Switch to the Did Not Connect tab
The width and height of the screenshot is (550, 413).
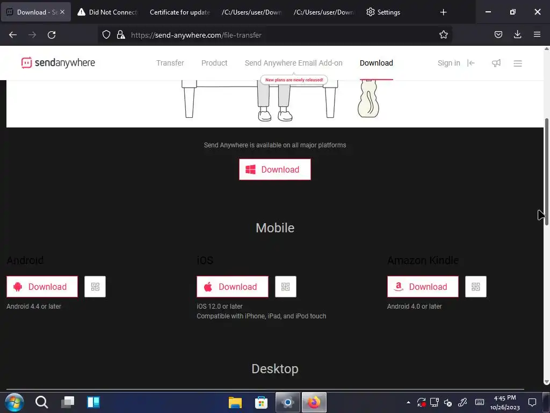click(x=108, y=12)
